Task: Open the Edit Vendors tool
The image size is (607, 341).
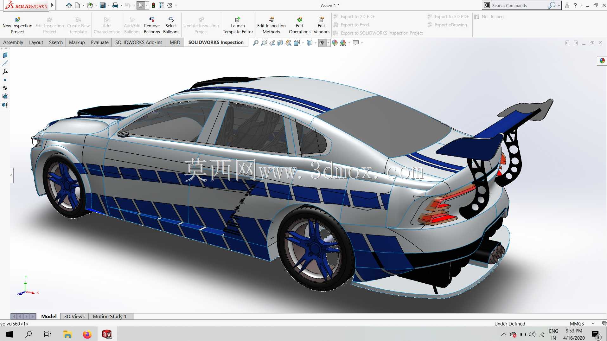Action: click(321, 25)
